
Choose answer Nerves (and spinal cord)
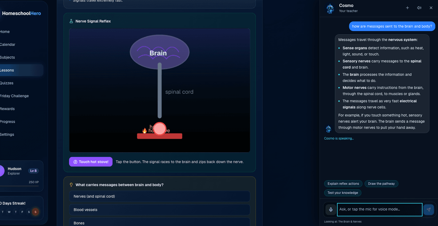(160, 196)
